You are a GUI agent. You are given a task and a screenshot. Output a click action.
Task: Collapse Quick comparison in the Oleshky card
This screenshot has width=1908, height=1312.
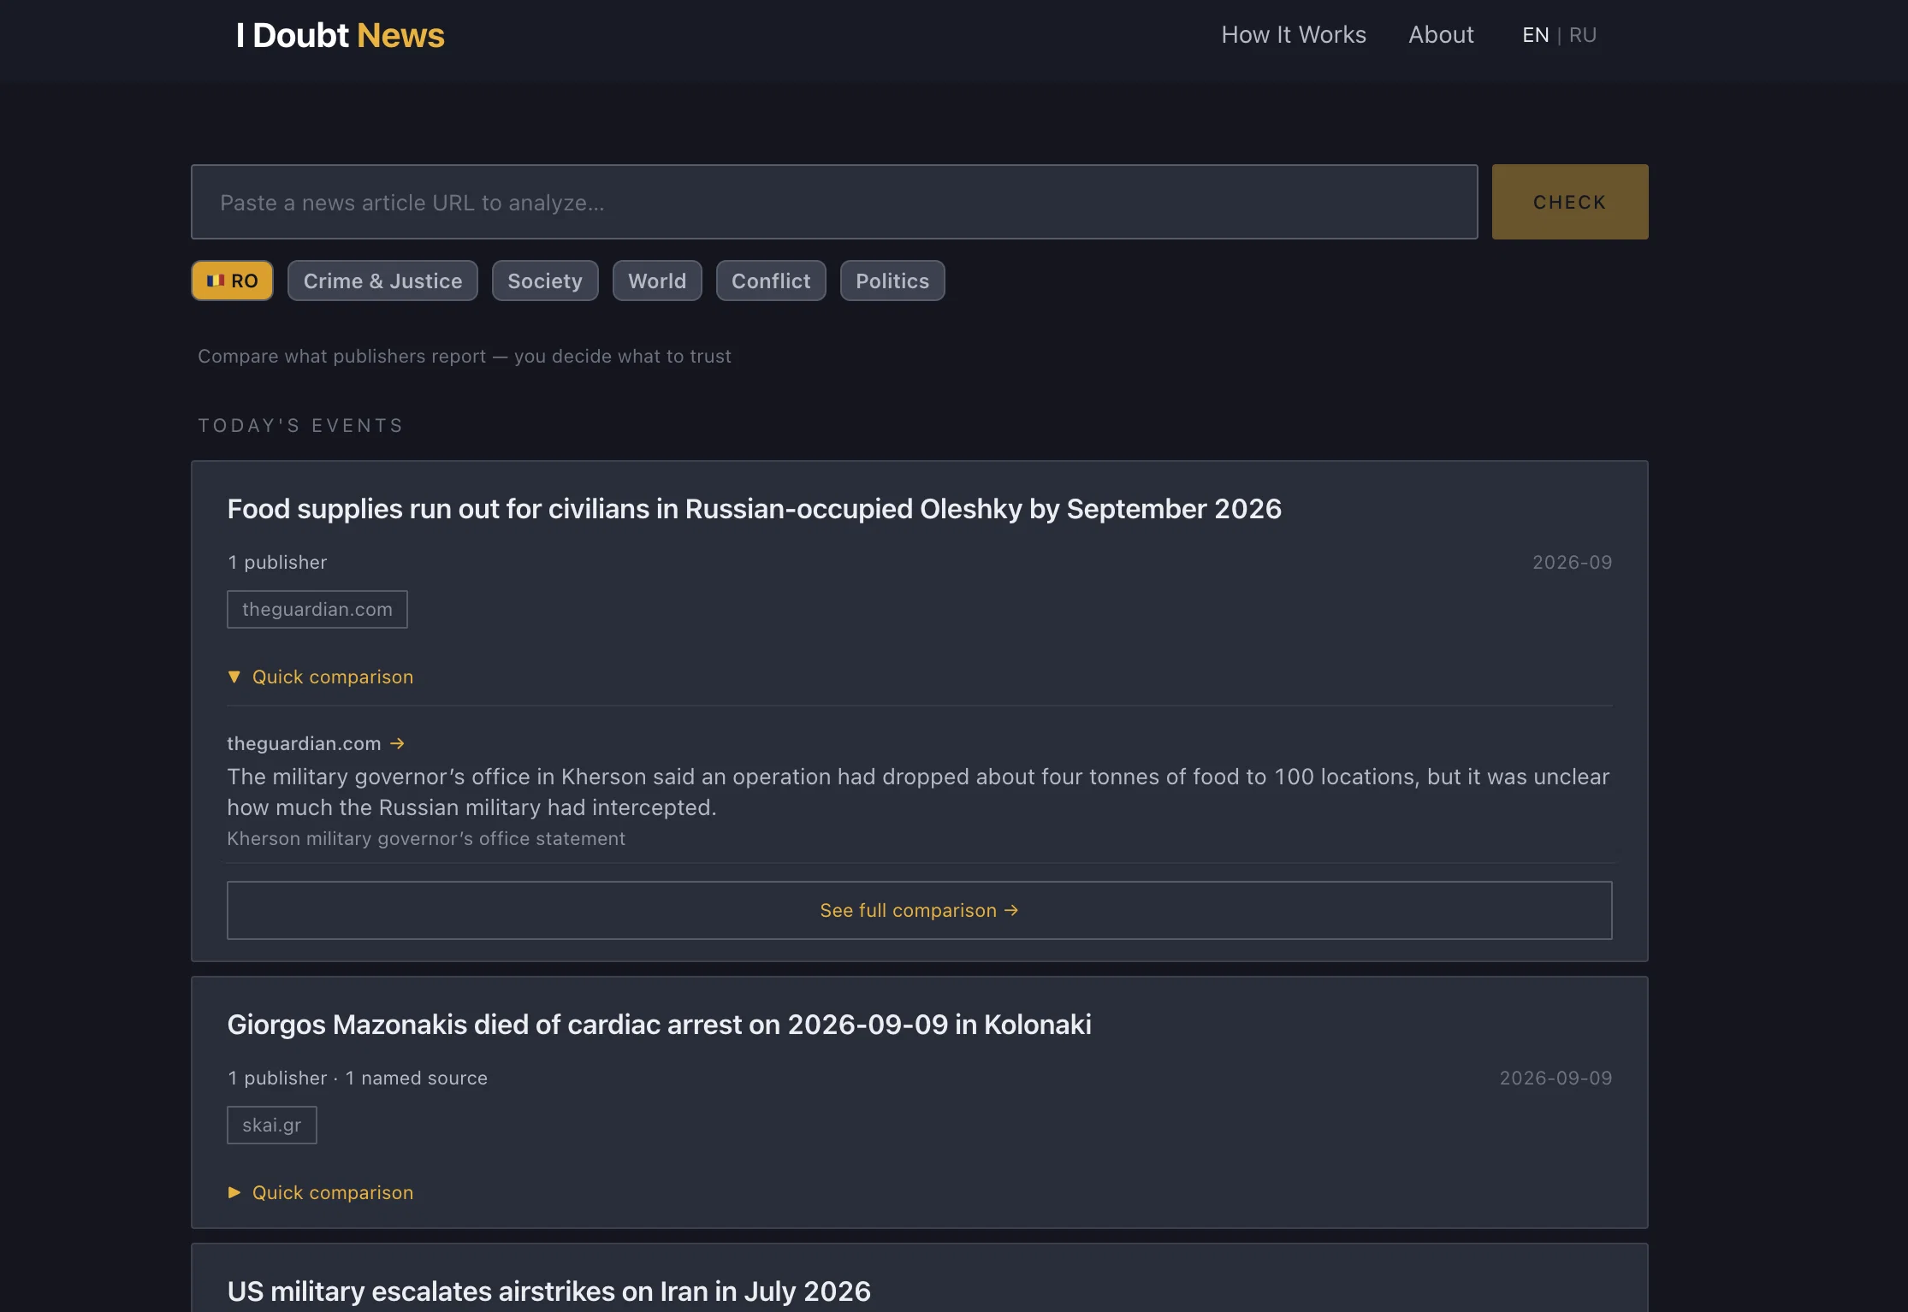point(321,677)
